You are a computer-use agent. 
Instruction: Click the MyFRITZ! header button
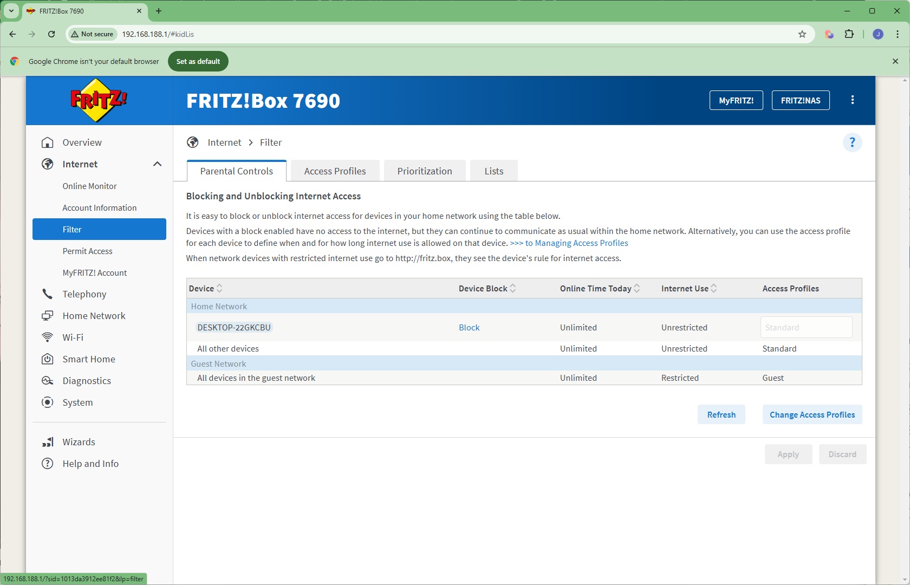tap(736, 100)
